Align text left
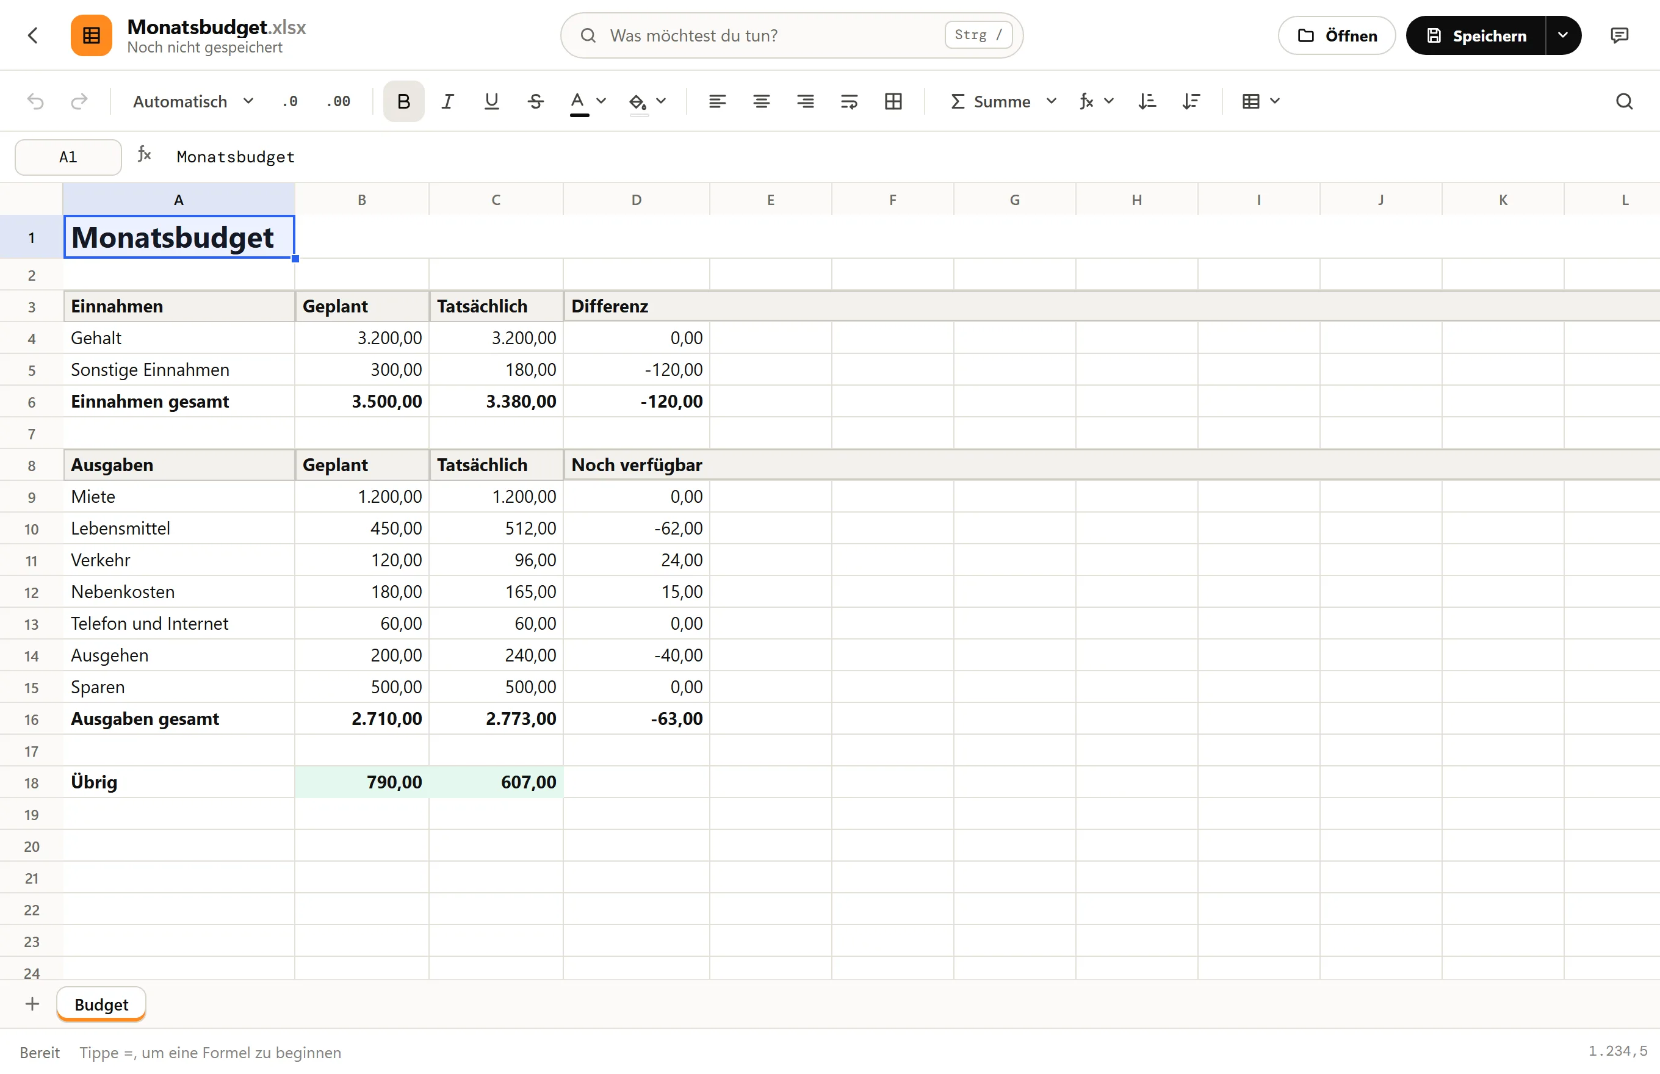 tap(717, 102)
